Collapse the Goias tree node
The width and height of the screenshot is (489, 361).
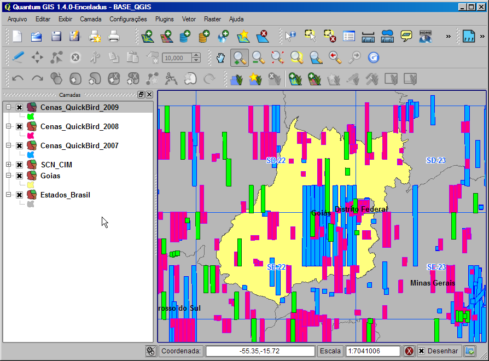tap(8, 176)
